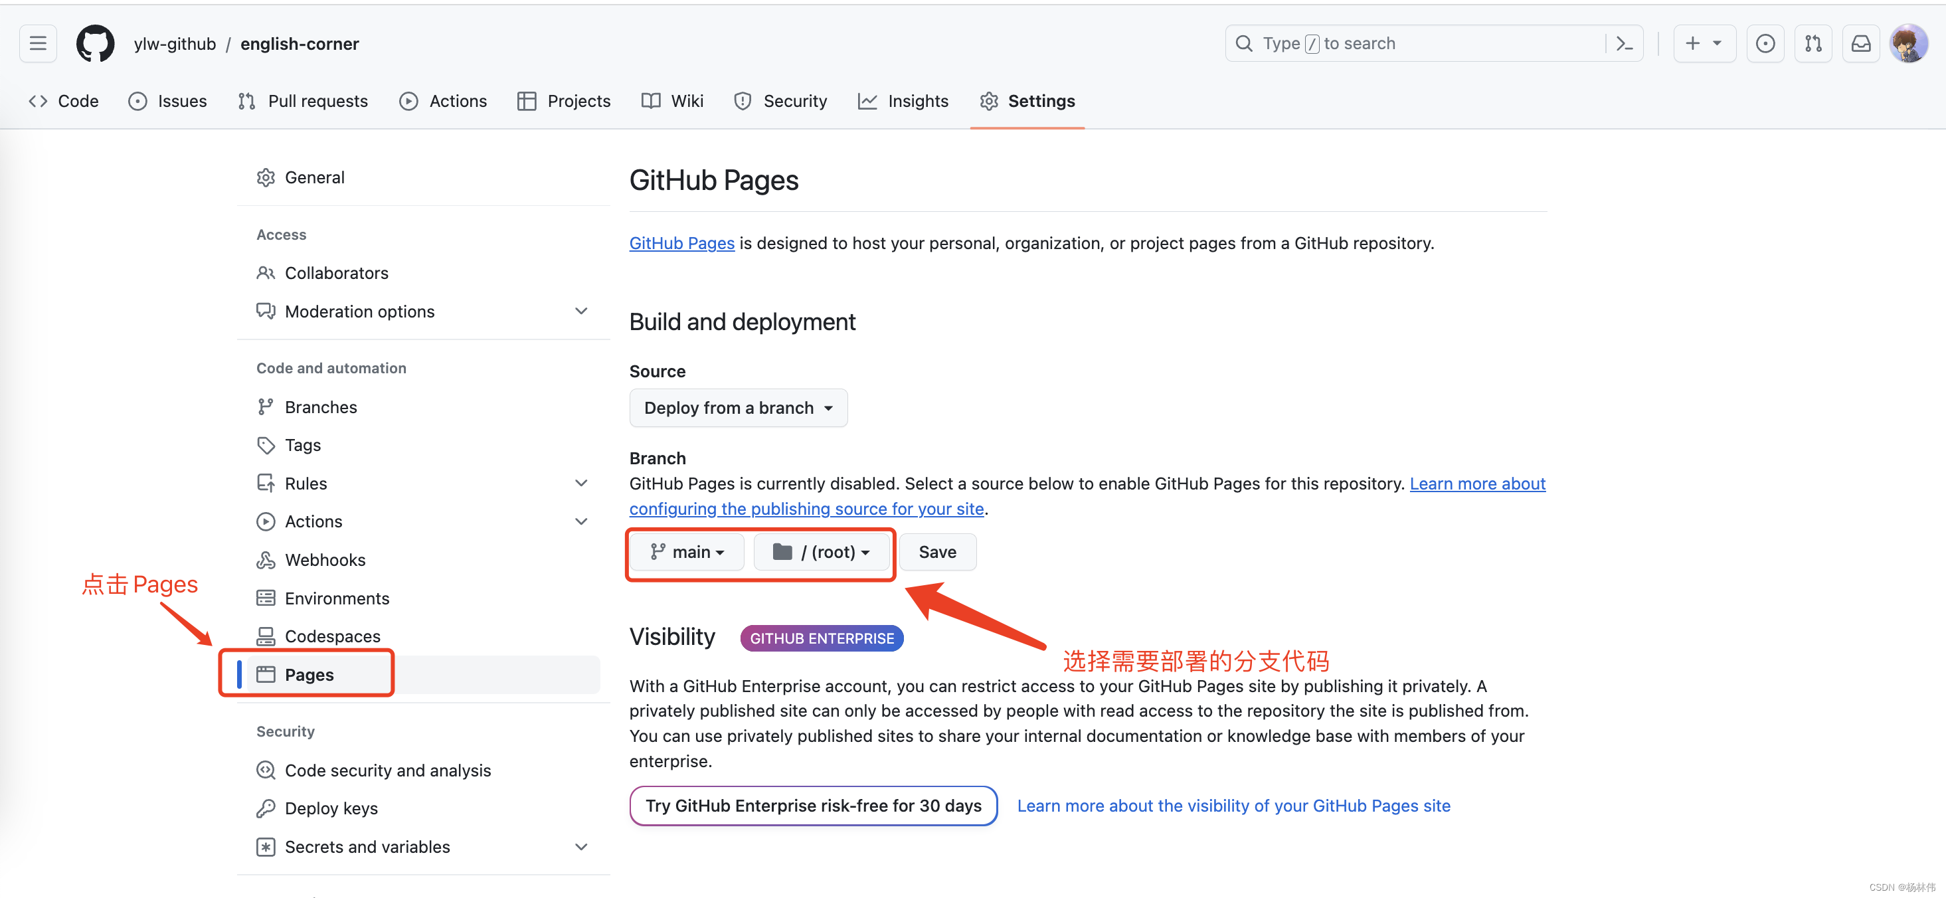Focus the Type / to search field
The height and width of the screenshot is (898, 1946).
point(1434,44)
